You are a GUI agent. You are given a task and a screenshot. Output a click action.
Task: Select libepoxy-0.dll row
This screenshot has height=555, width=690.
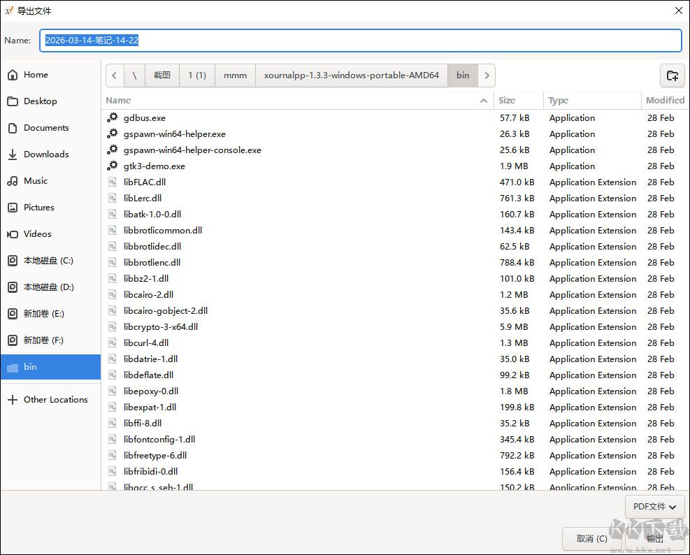395,391
